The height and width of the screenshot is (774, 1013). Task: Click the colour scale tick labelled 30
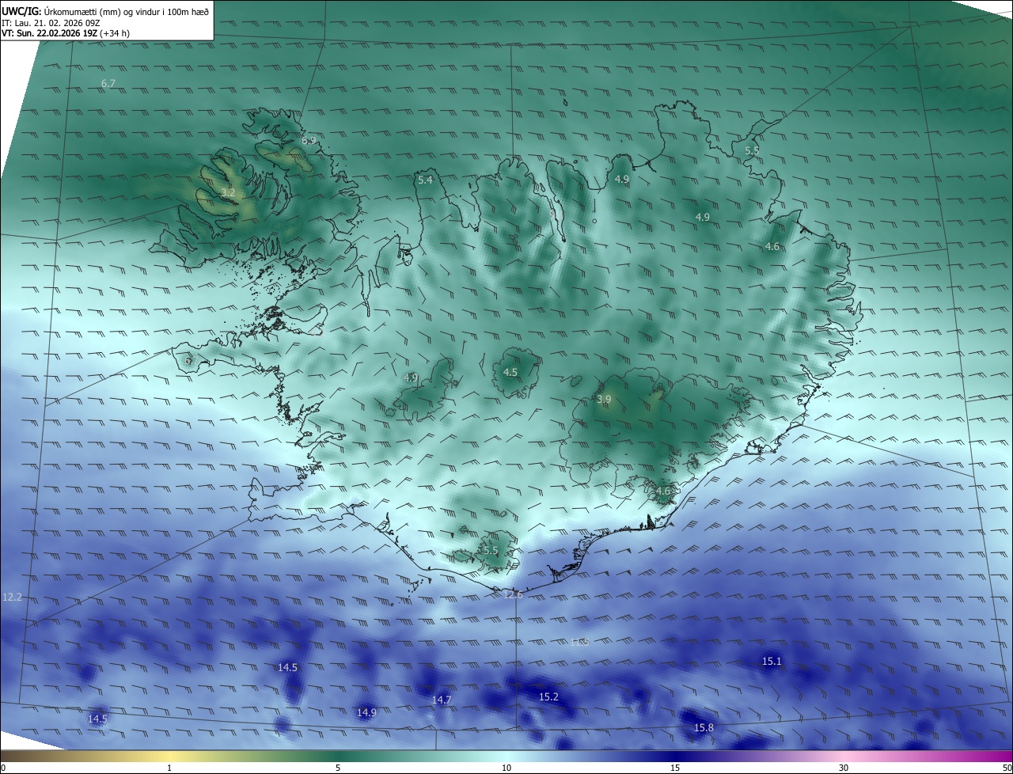click(x=844, y=768)
